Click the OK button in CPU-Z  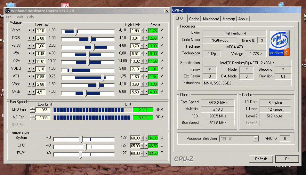click(x=287, y=159)
